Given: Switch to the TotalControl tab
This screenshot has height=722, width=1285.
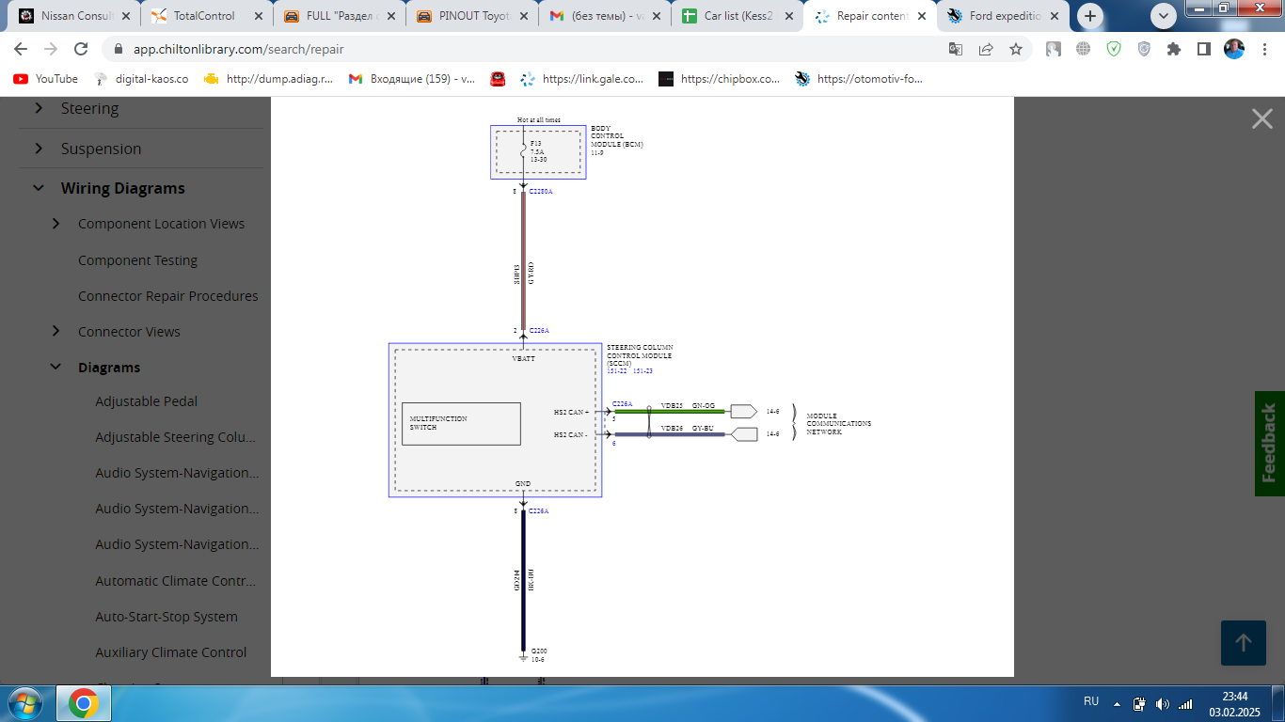Looking at the screenshot, I should (203, 16).
